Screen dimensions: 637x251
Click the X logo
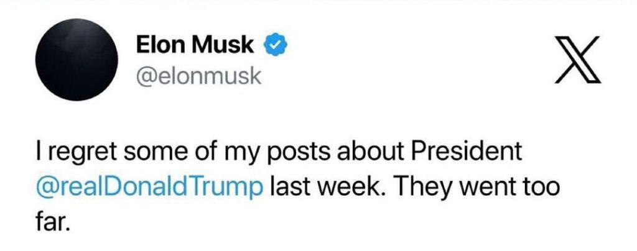[x=579, y=60]
